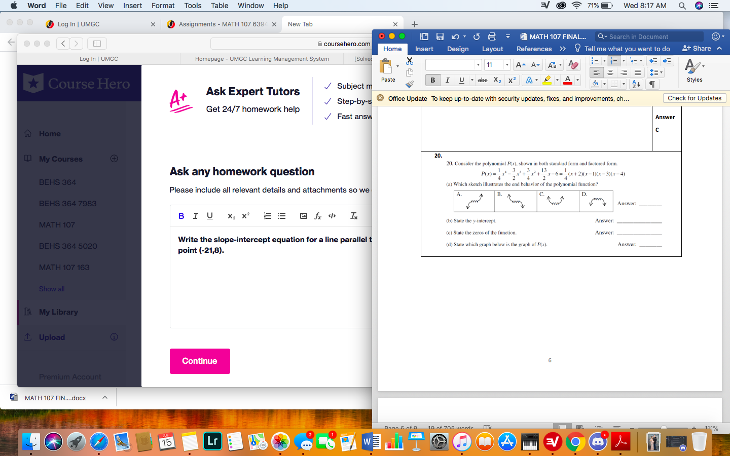Open the highlight color dropdown arrow

(x=557, y=80)
